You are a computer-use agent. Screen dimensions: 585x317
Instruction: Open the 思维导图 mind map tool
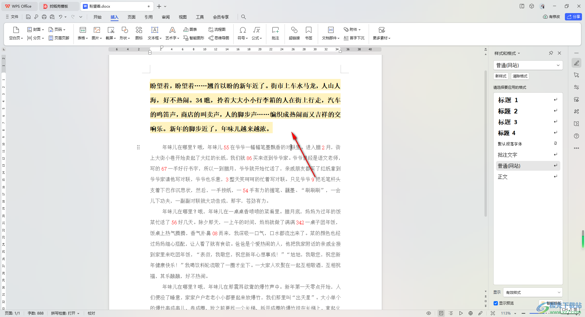(x=219, y=38)
